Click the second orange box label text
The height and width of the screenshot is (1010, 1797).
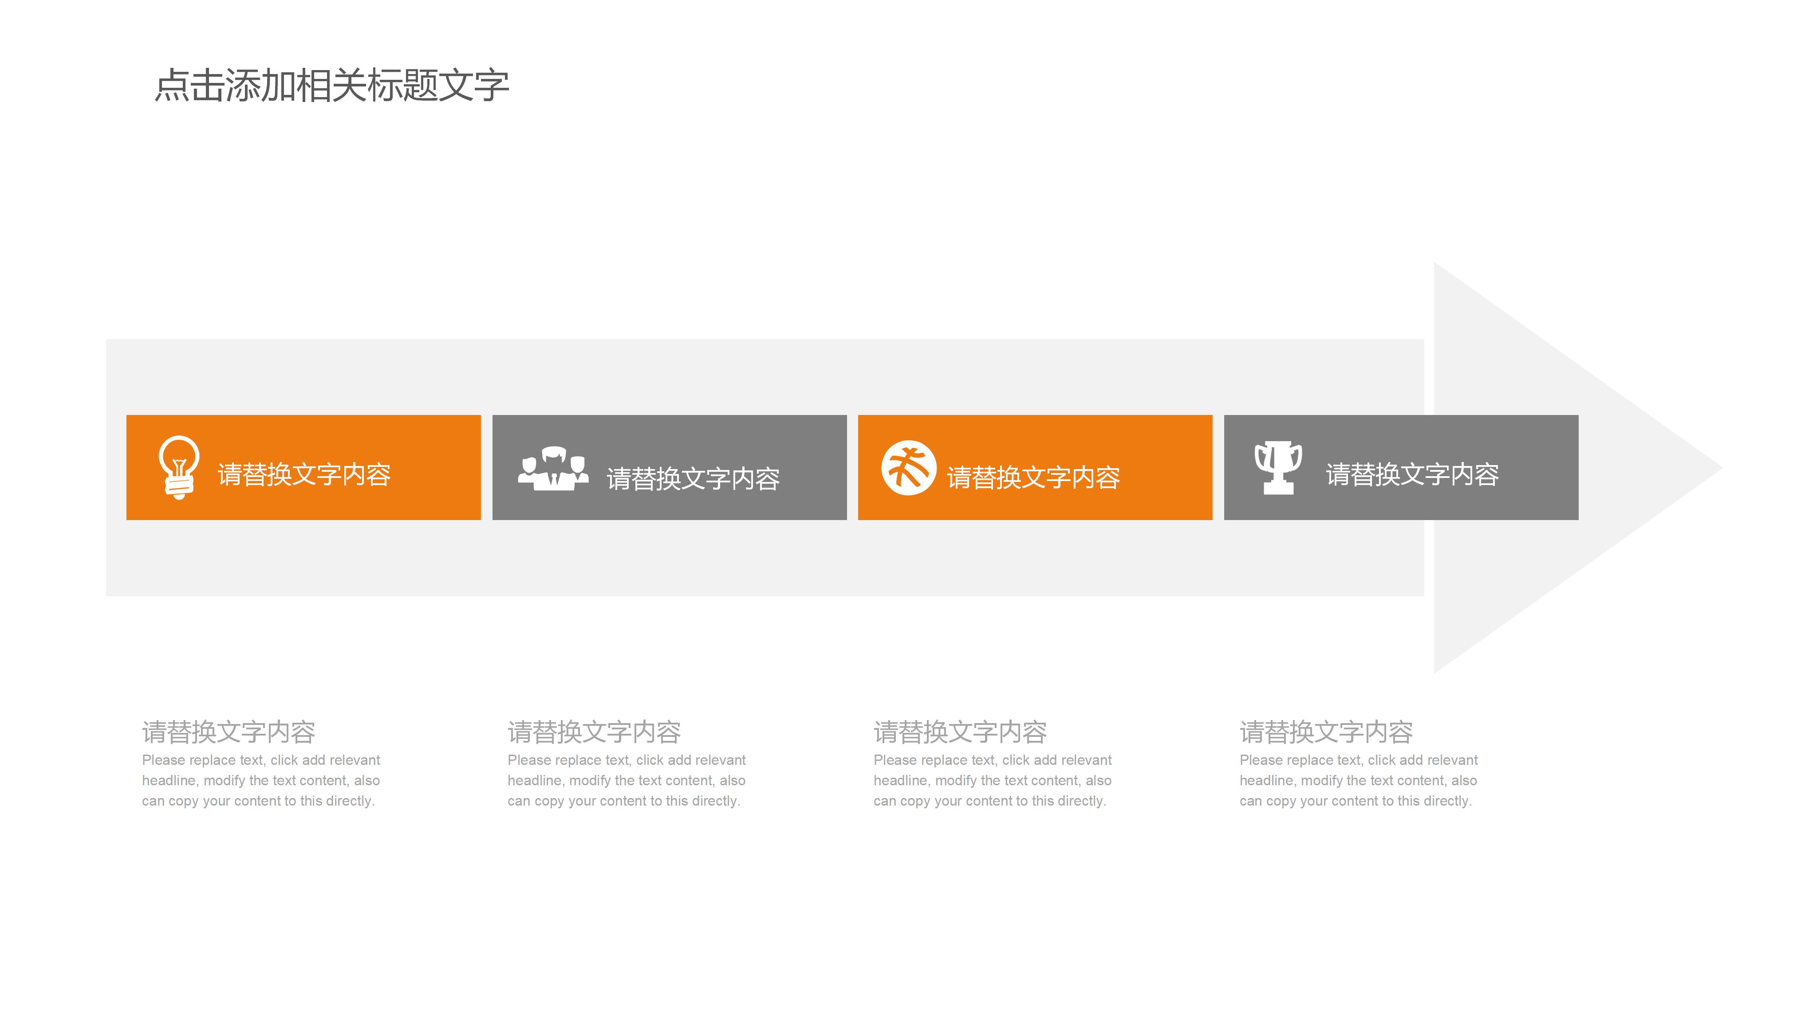coord(1033,478)
